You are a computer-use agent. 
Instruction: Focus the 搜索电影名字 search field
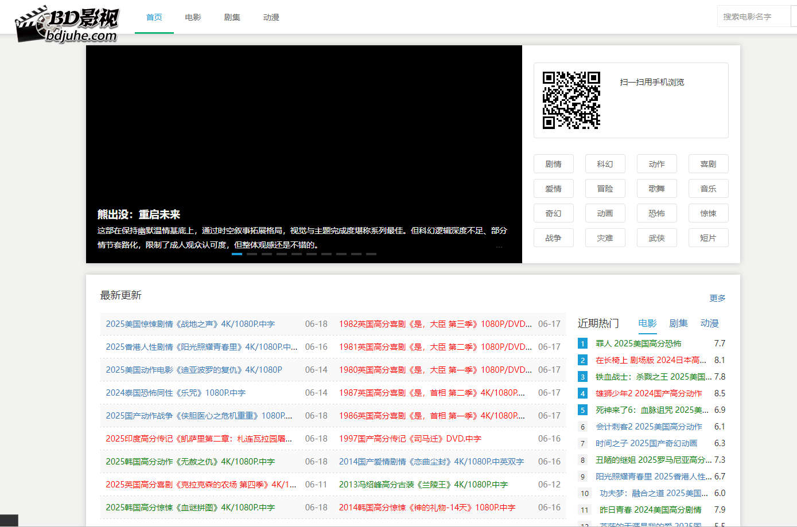[754, 17]
